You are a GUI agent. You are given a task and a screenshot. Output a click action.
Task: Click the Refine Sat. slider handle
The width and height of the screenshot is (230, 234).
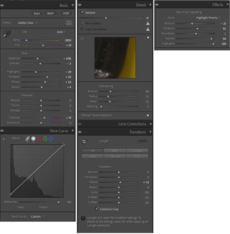[59, 202]
